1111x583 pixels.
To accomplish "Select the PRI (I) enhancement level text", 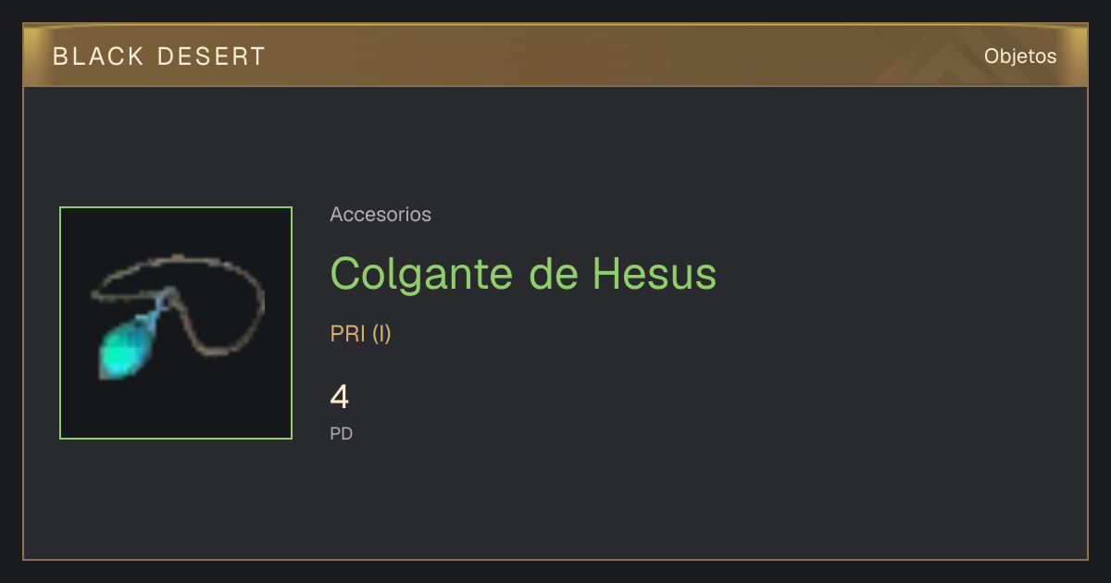I will (x=360, y=334).
